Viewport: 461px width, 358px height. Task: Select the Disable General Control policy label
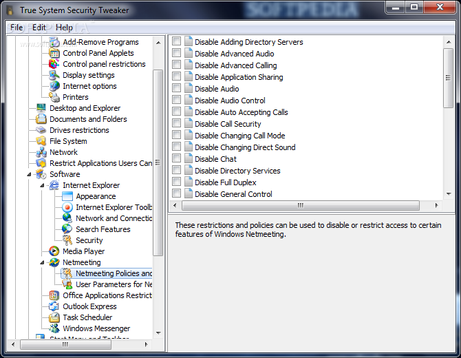click(x=233, y=194)
